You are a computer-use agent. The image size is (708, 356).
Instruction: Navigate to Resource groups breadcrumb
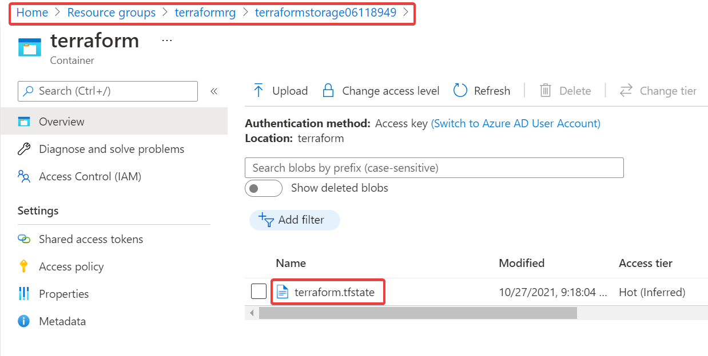click(x=112, y=13)
